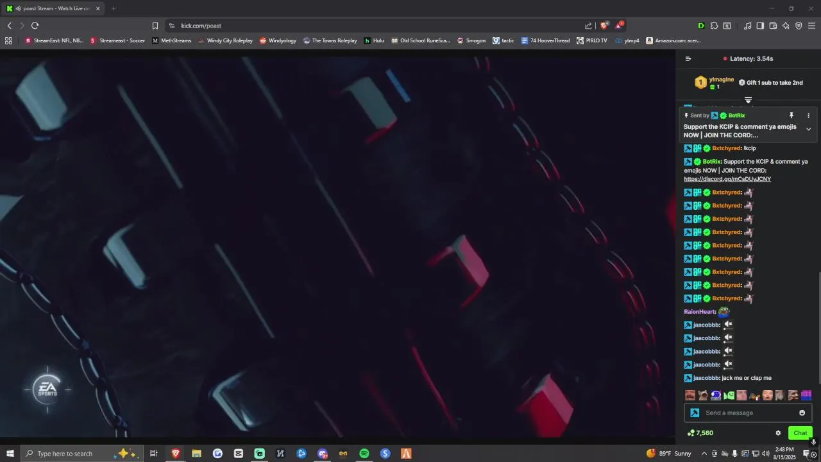Image resolution: width=821 pixels, height=462 pixels.
Task: Open the Old School RuneScape bookmark
Action: 420,40
